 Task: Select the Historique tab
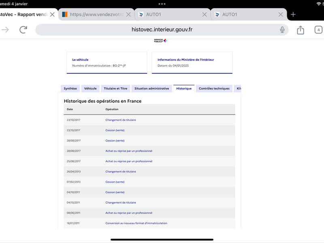pyautogui.click(x=184, y=88)
